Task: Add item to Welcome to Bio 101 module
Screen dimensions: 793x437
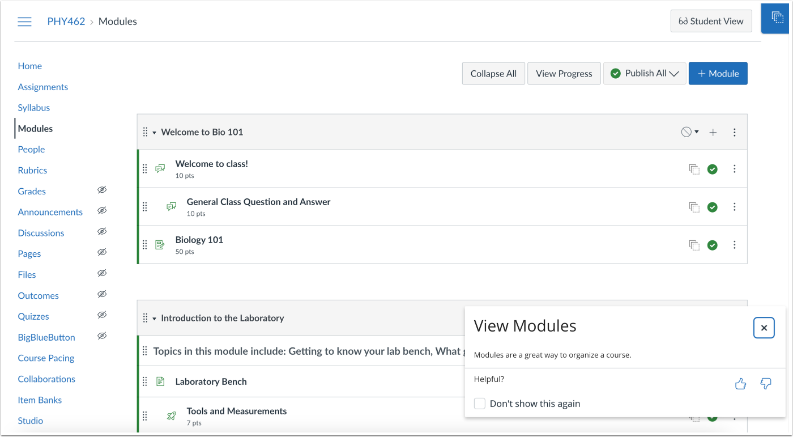Action: click(x=713, y=132)
